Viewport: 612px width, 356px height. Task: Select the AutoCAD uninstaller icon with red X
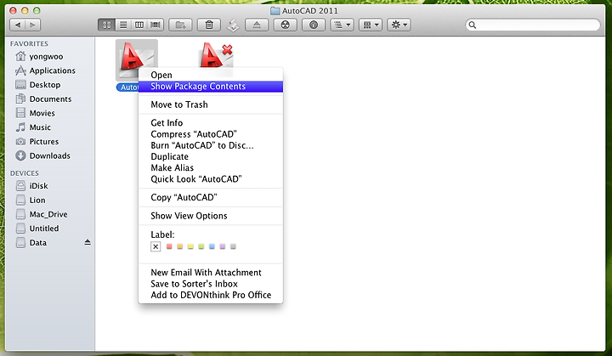click(216, 57)
